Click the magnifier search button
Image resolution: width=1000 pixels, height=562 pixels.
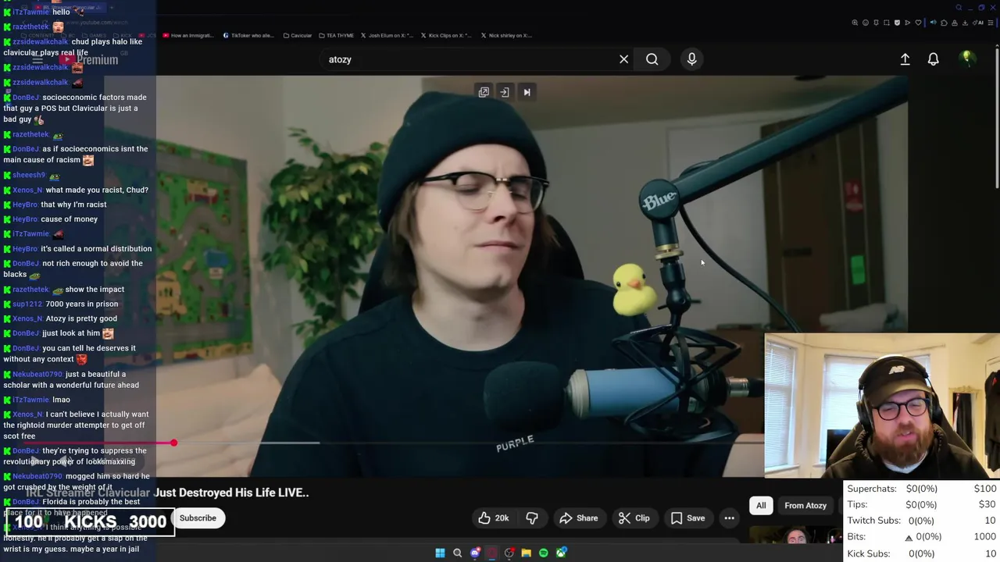click(x=652, y=59)
